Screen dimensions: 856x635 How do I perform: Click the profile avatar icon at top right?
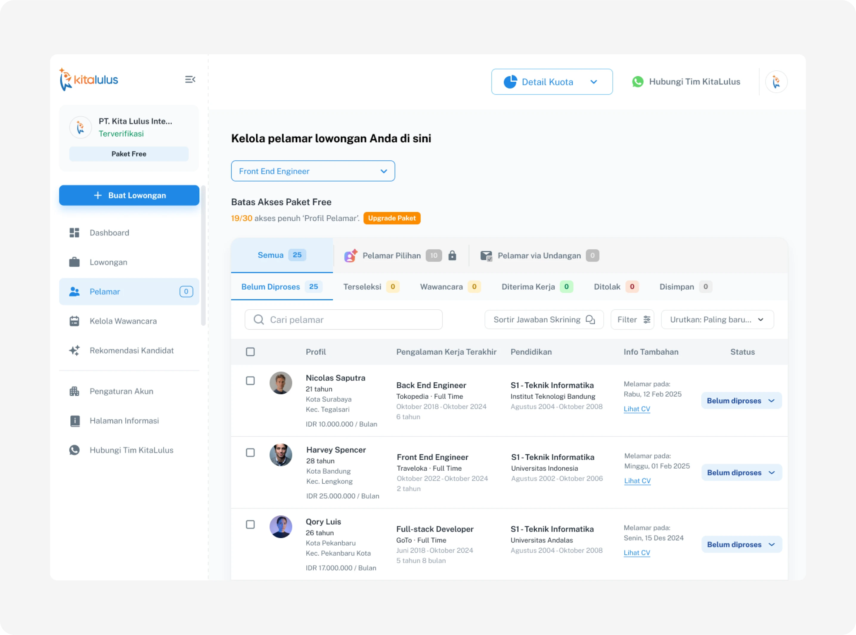[776, 82]
